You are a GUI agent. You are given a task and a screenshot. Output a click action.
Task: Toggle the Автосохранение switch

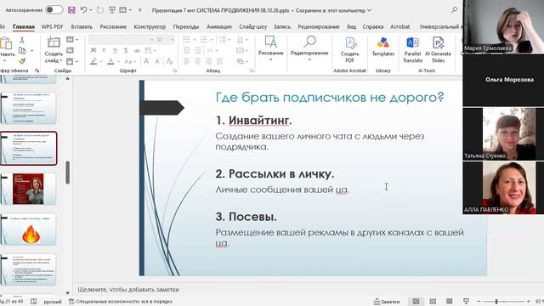(x=54, y=9)
